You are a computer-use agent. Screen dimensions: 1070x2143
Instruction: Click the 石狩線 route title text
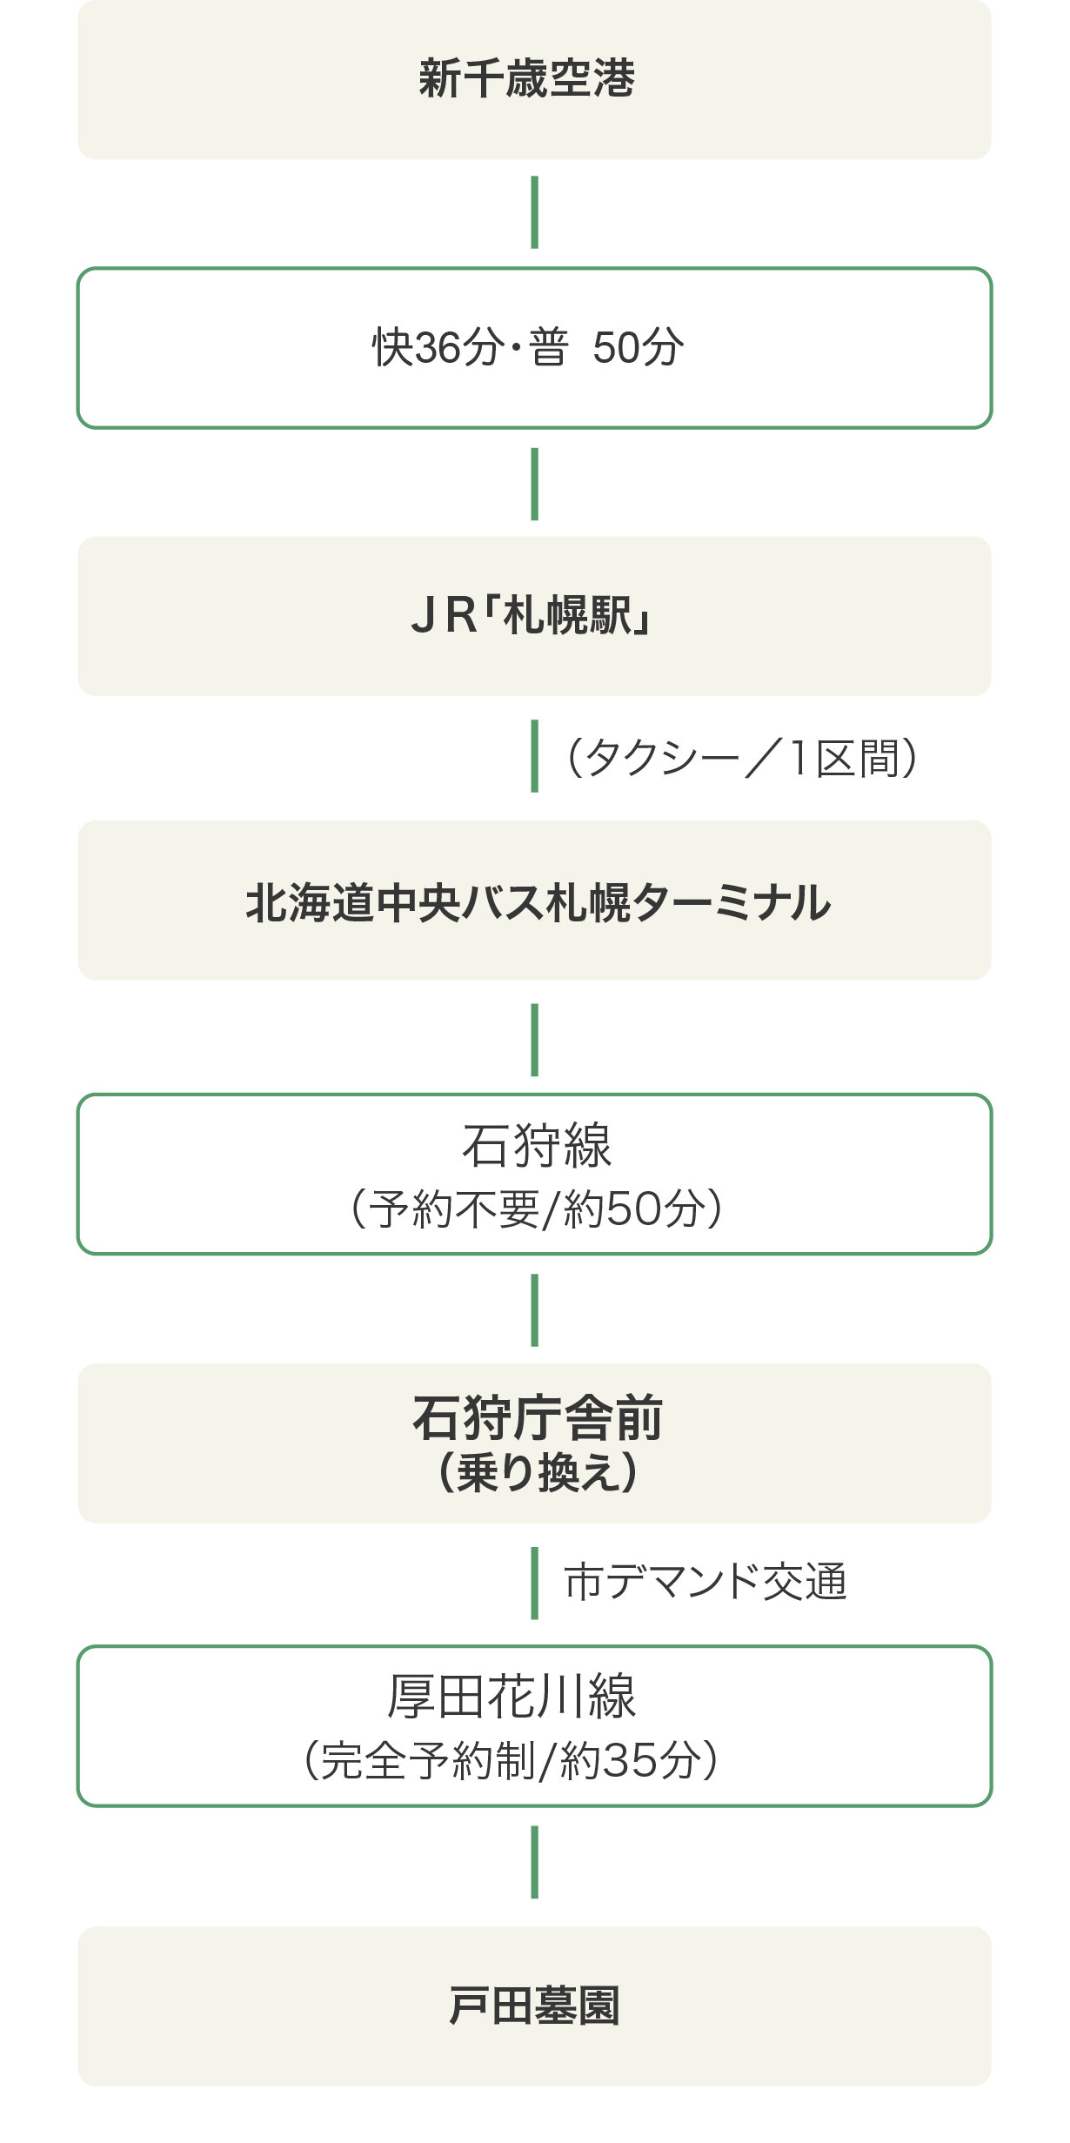click(x=537, y=1145)
